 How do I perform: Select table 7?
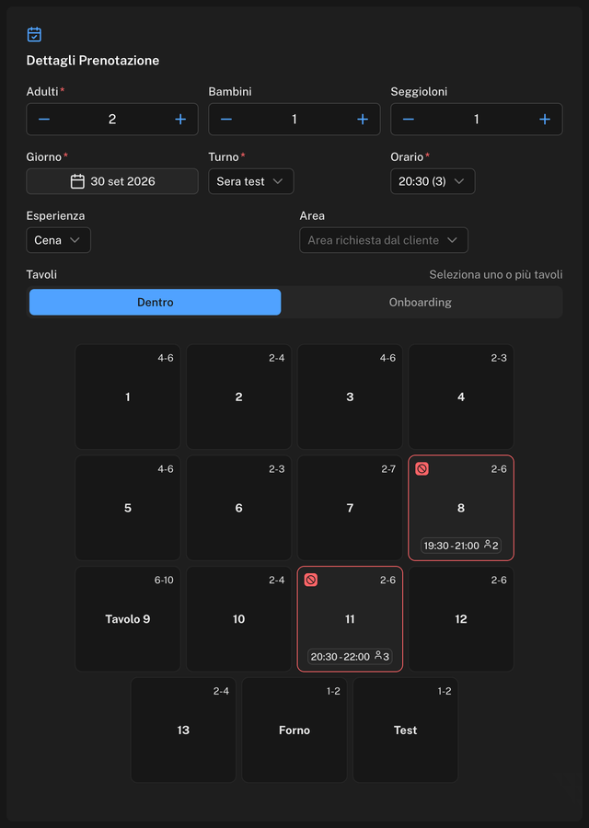351,508
